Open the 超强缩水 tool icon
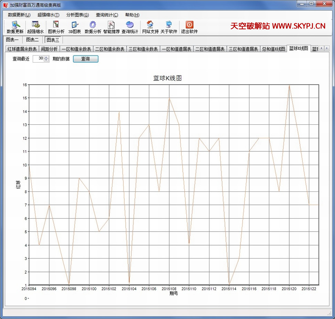 (x=35, y=25)
